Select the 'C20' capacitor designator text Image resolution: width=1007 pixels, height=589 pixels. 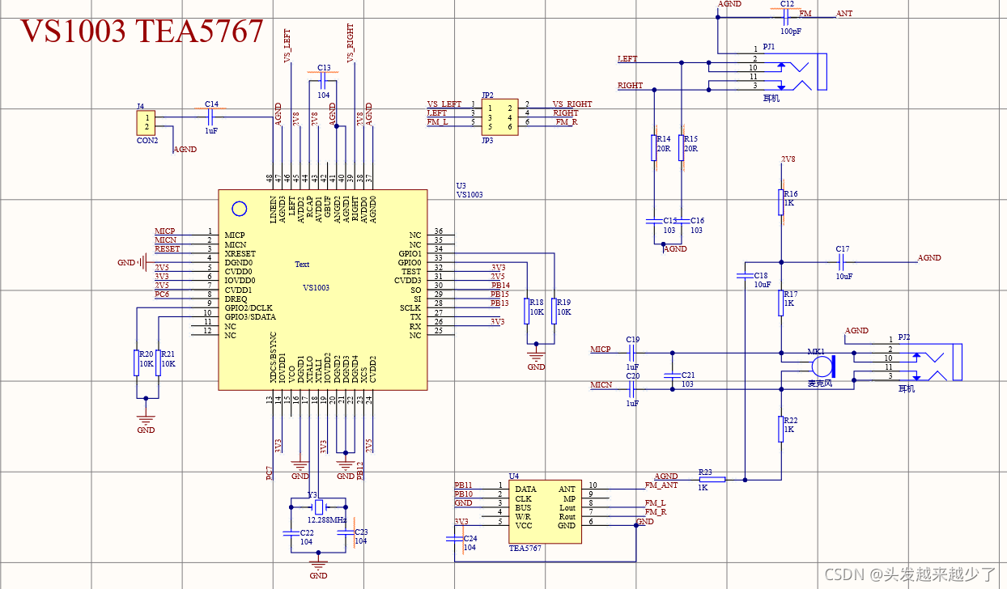(633, 376)
